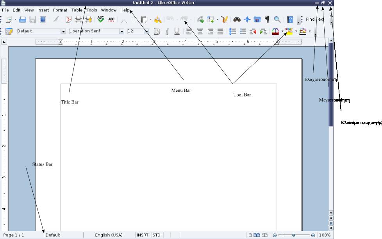Toggle Bold formatting
This screenshot has width=382, height=239.
point(157,31)
